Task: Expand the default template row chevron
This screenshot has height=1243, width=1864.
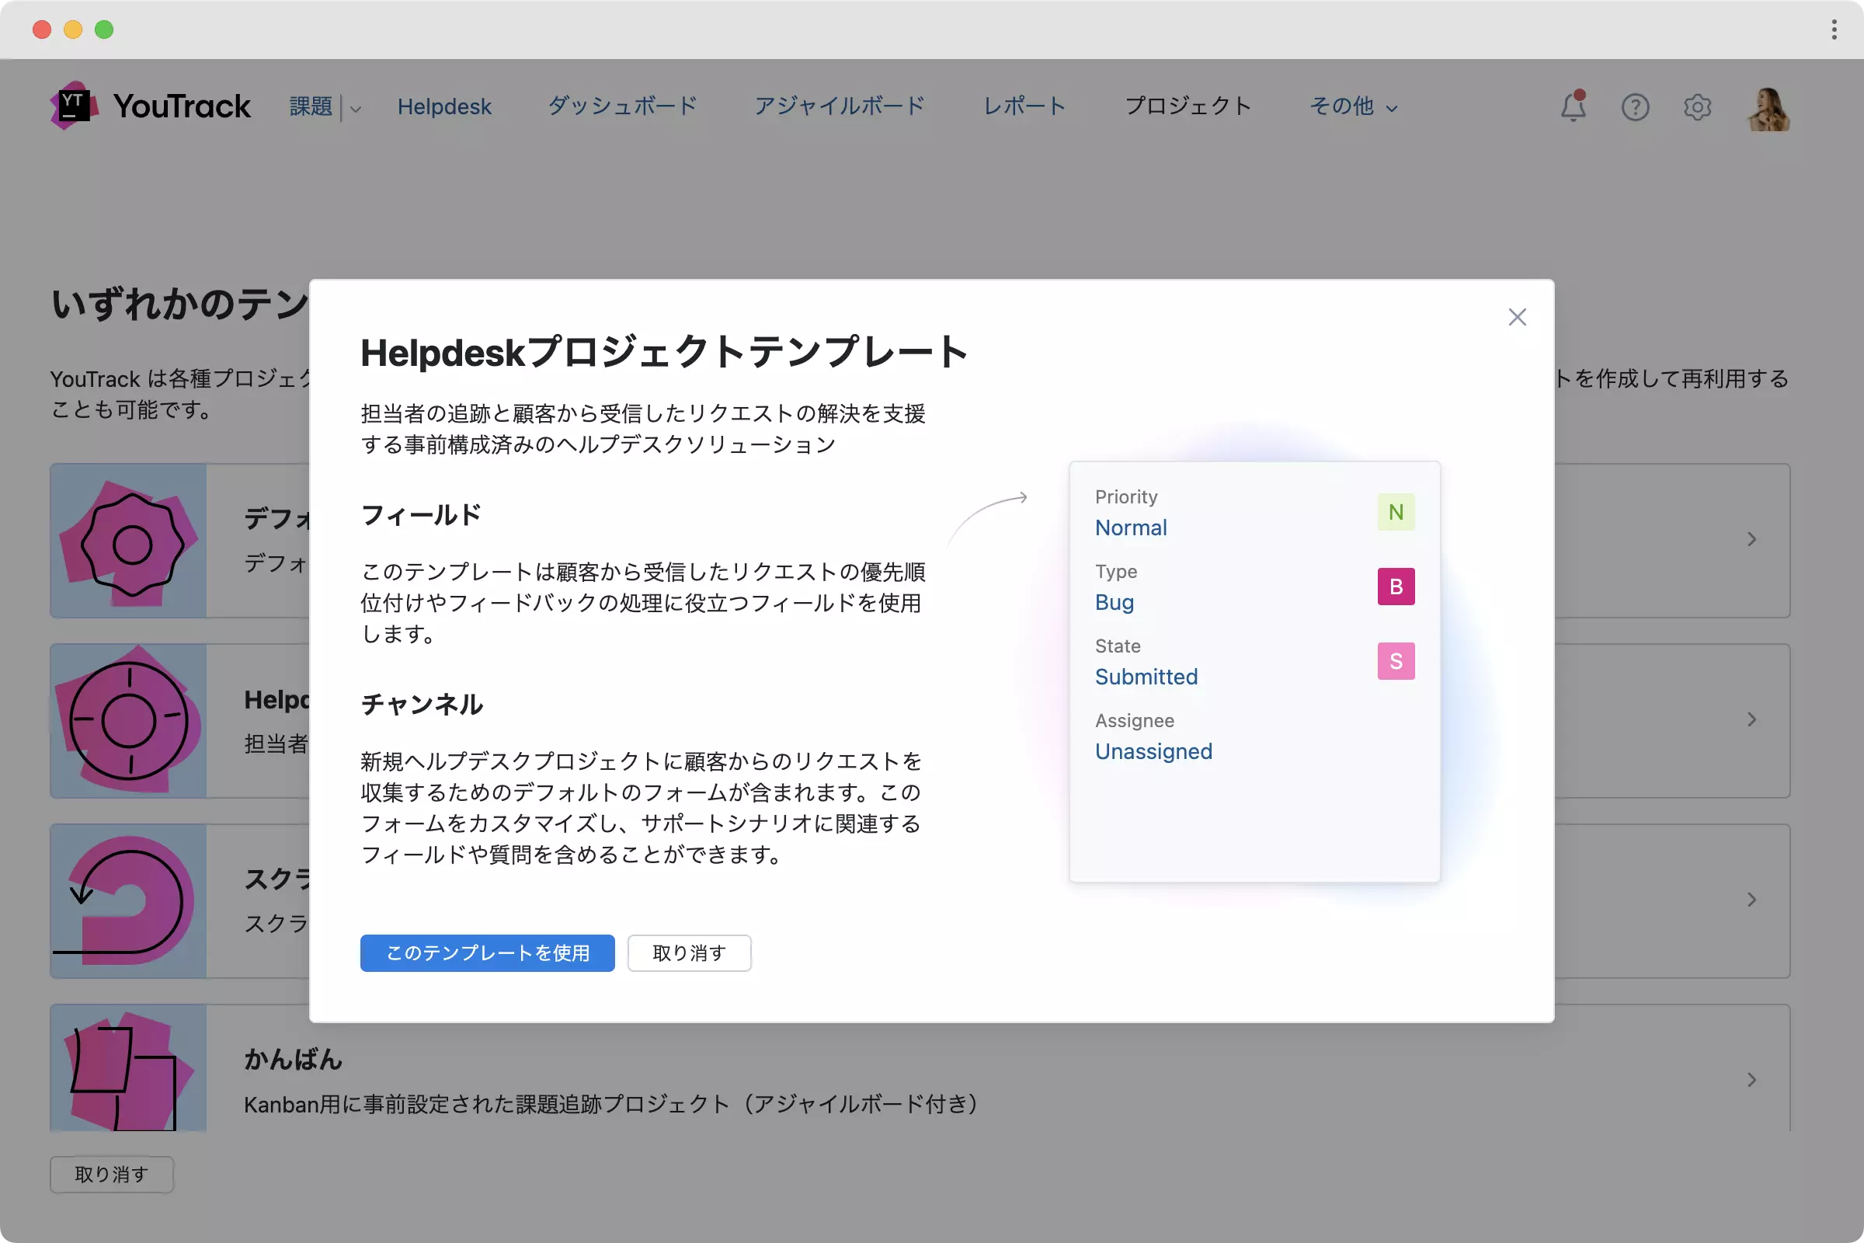Action: click(1752, 540)
